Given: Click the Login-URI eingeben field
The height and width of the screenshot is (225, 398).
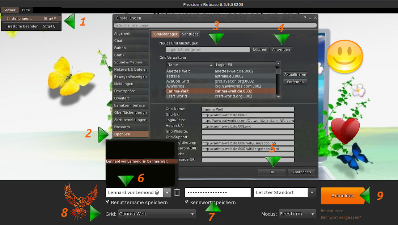Looking at the screenshot, I should 208,49.
